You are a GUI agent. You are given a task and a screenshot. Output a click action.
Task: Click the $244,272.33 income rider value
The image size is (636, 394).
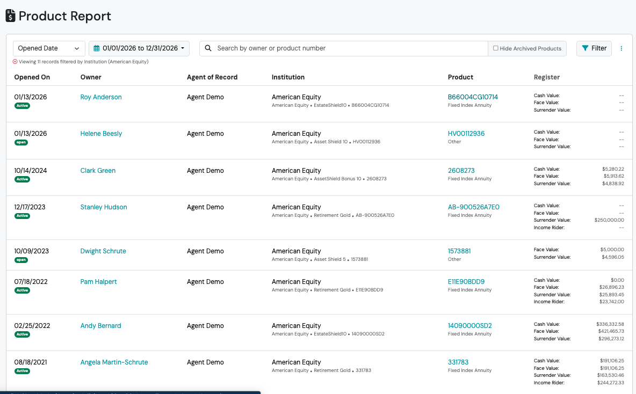click(x=610, y=383)
